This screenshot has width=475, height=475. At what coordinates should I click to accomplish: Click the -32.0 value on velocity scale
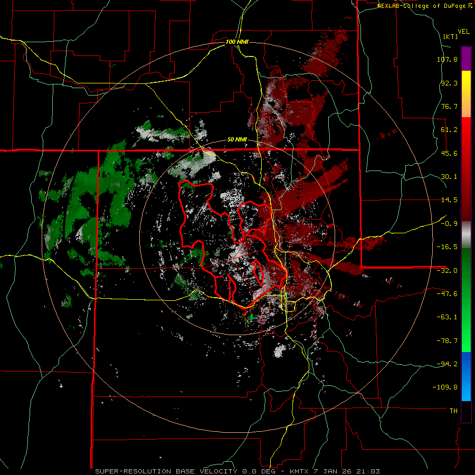point(447,271)
